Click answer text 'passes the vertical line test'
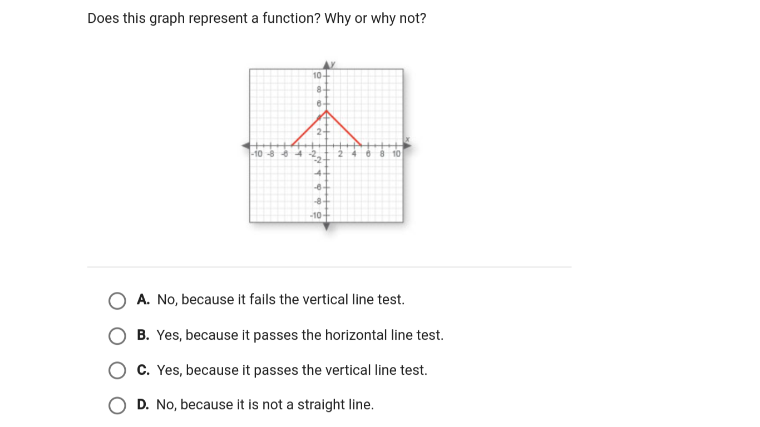This screenshot has width=760, height=427. coord(340,370)
